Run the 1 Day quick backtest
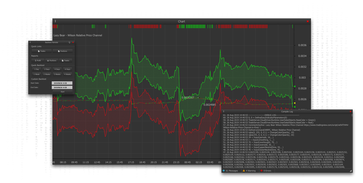Image resolution: width=363 pixels, height=183 pixels. 37,69
